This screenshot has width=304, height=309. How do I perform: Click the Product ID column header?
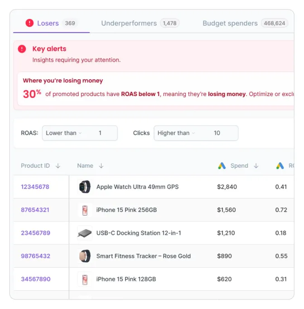click(x=35, y=166)
